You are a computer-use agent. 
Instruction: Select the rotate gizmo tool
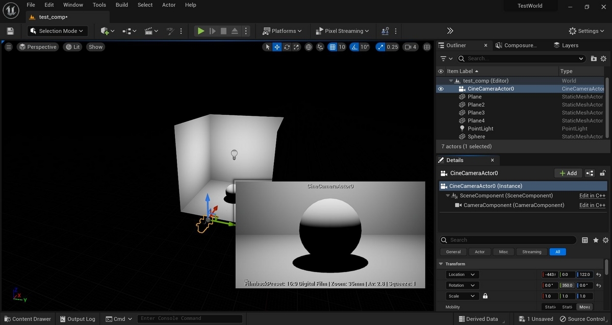click(287, 47)
